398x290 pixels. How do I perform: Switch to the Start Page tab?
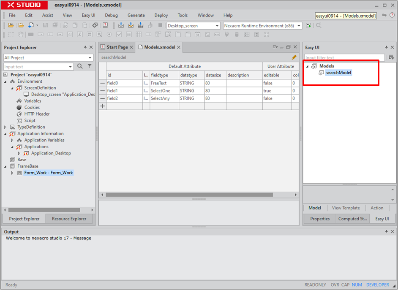(117, 47)
